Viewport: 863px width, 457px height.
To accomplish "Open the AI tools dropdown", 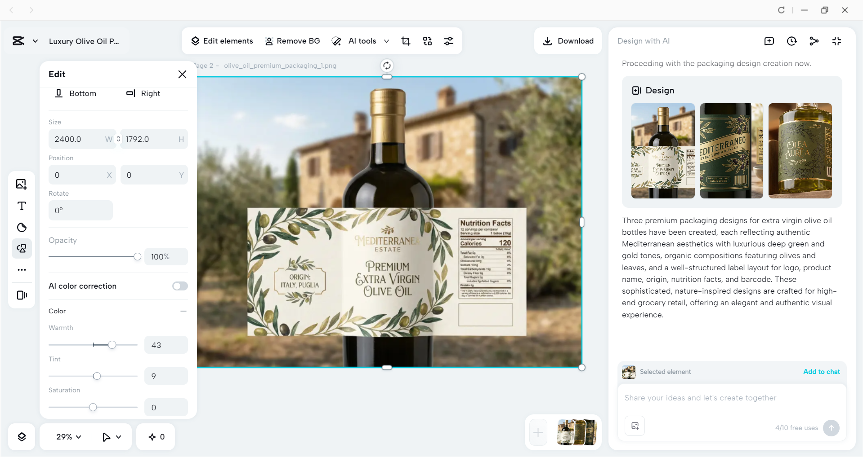I will pyautogui.click(x=387, y=41).
